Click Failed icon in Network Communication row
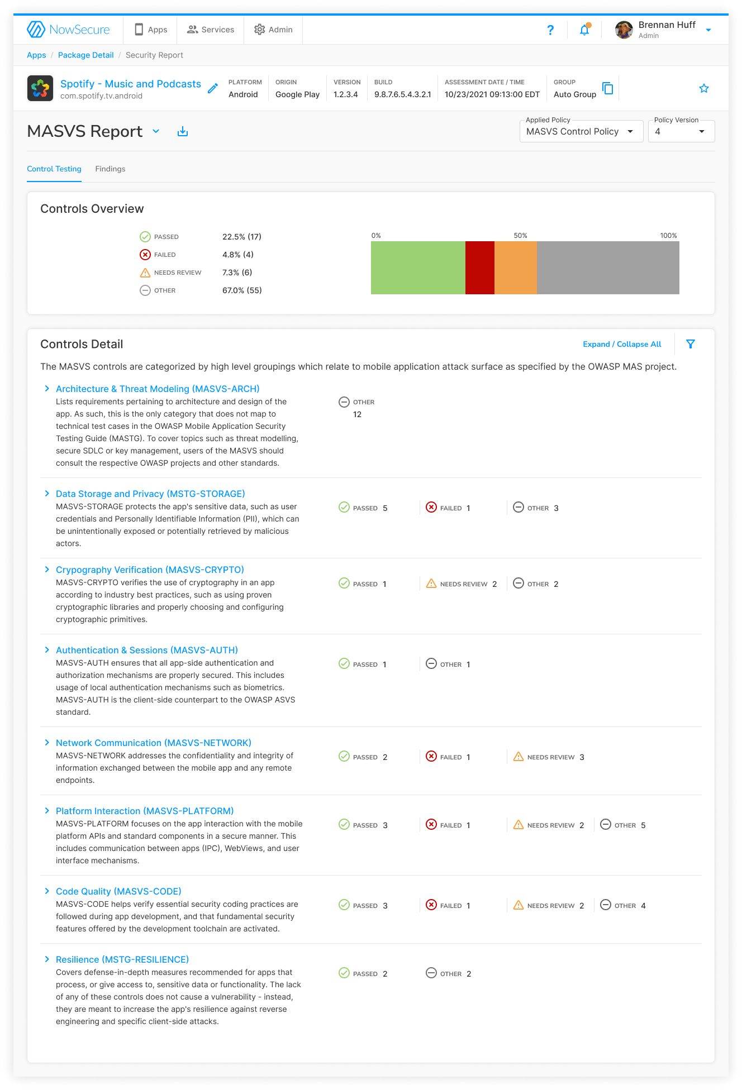Viewport: 742px width, 1090px height. click(431, 756)
